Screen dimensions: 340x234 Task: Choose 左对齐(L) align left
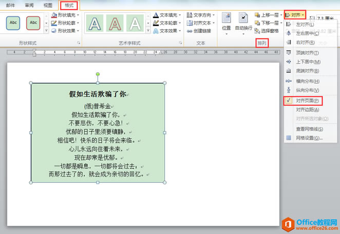click(x=311, y=24)
